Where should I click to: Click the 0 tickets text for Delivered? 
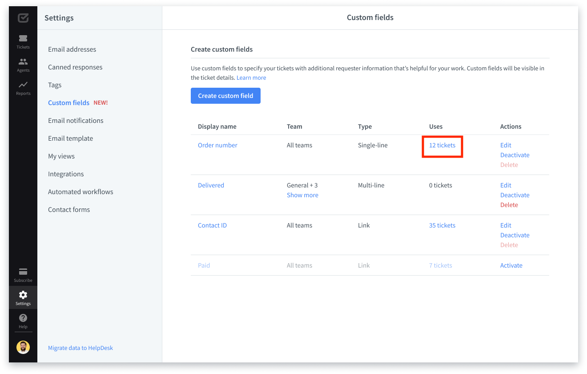[x=440, y=185]
